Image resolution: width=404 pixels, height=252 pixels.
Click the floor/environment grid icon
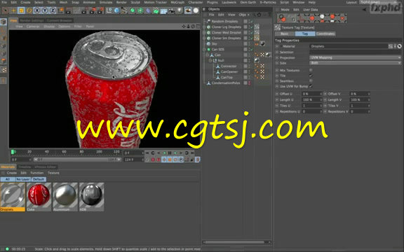163,10
